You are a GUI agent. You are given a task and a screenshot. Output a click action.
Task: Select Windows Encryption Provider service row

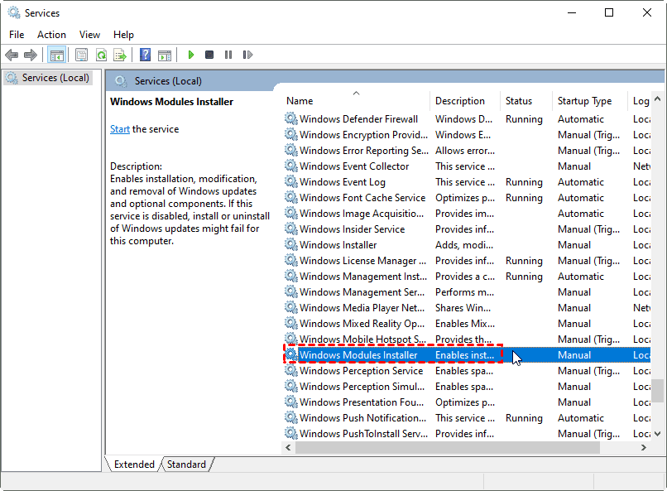click(467, 134)
